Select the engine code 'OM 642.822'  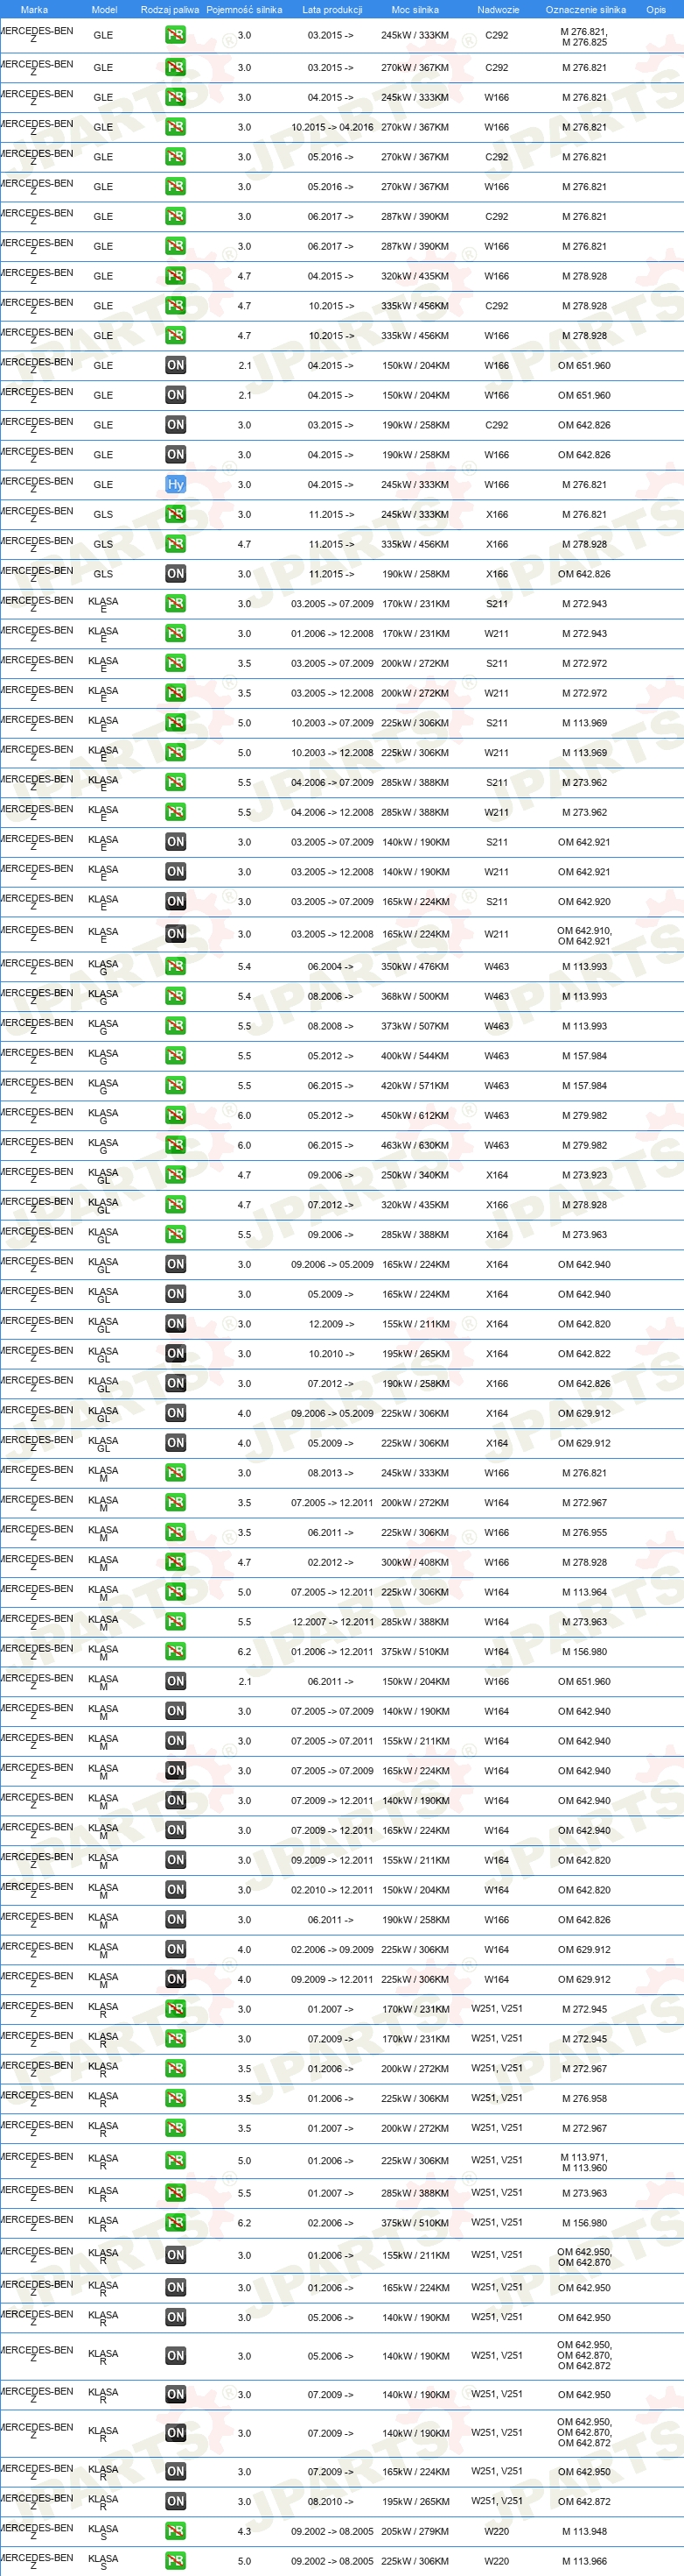click(x=584, y=1354)
